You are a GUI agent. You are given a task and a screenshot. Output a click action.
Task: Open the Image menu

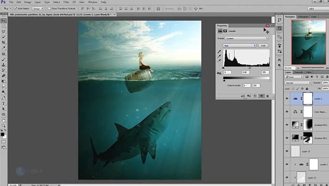click(x=27, y=2)
